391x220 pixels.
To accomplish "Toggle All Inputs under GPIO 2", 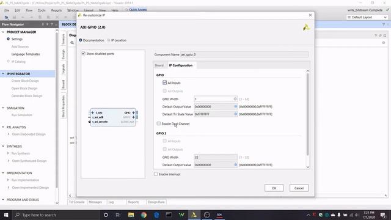I will tap(164, 141).
